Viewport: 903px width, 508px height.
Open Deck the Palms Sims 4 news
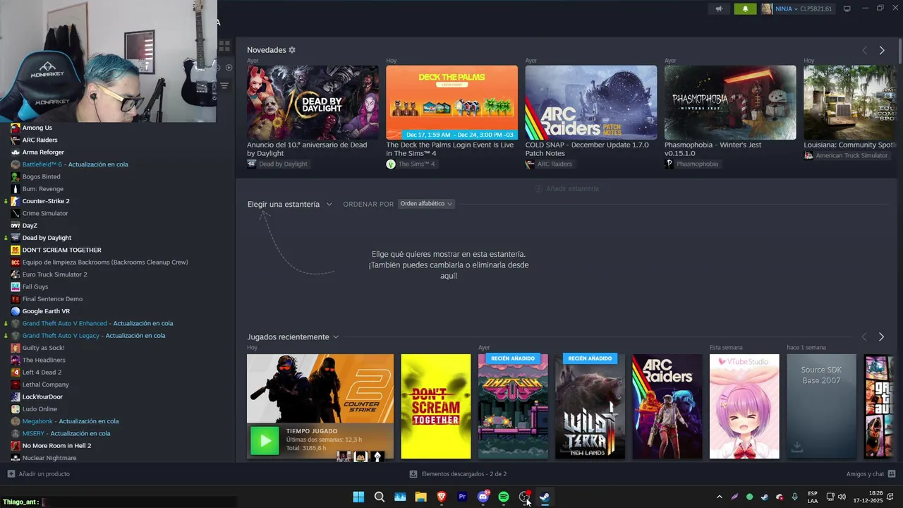(x=451, y=102)
